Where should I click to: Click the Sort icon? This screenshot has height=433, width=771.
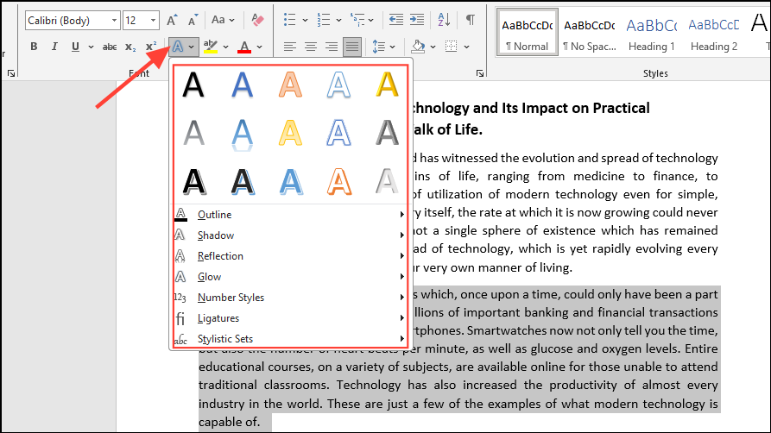443,20
